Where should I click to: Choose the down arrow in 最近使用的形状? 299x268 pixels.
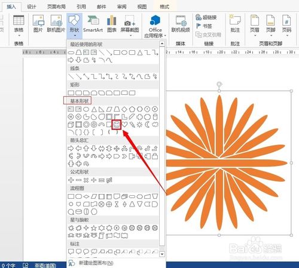coord(78,60)
